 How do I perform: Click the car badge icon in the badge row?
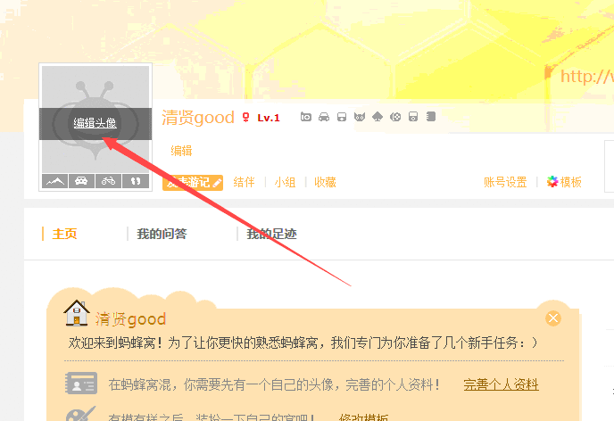[324, 117]
